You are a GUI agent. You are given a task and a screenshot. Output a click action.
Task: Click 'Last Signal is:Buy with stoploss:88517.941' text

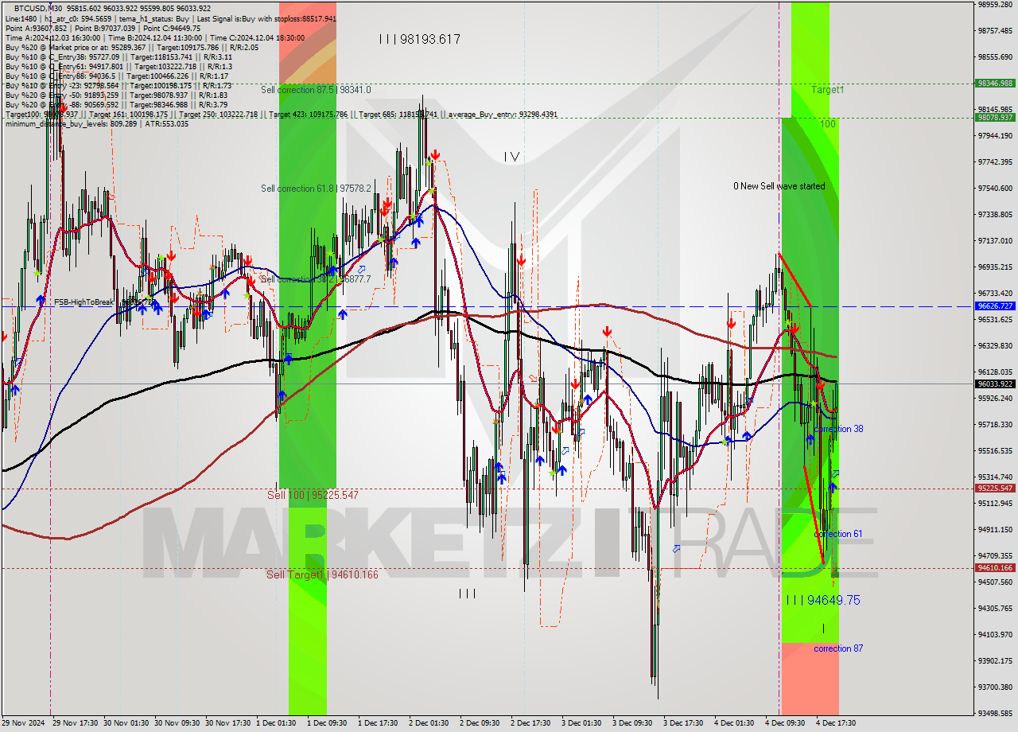[266, 18]
